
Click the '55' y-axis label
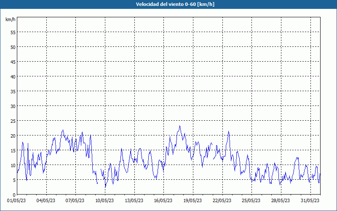(x=13, y=32)
